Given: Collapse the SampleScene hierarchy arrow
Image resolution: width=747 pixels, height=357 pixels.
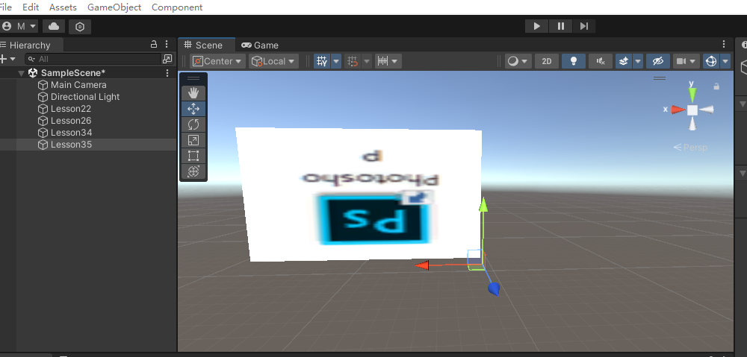Looking at the screenshot, I should (21, 73).
